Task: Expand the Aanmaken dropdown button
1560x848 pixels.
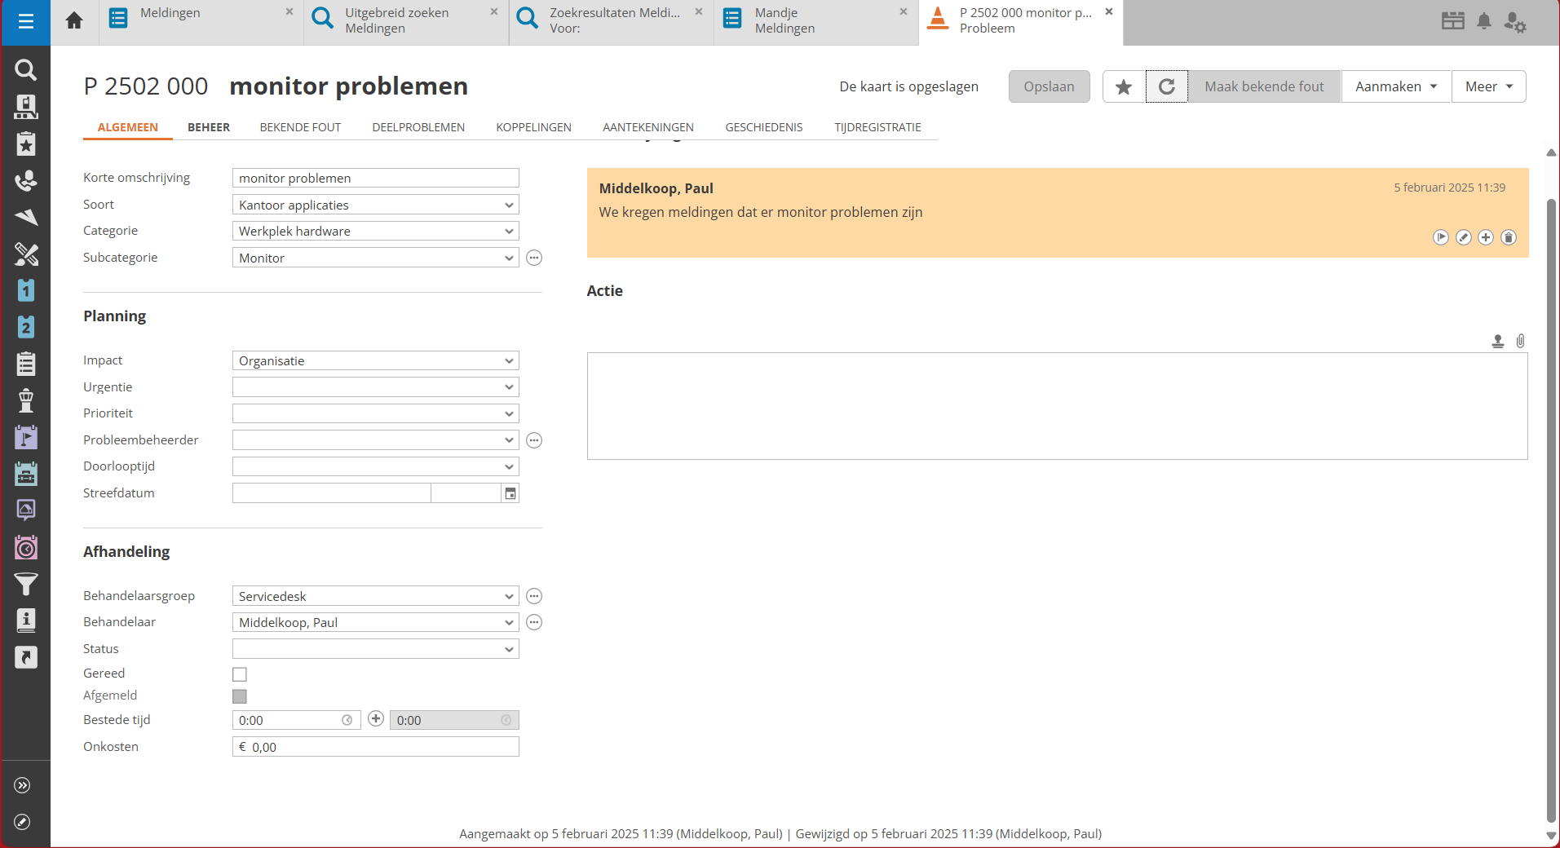Action: click(x=1395, y=86)
